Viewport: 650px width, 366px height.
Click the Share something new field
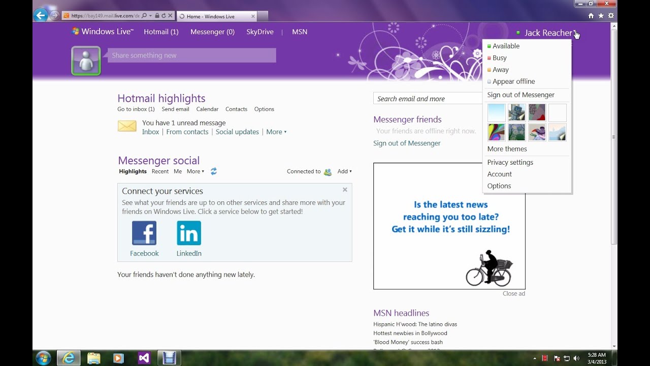tap(192, 55)
